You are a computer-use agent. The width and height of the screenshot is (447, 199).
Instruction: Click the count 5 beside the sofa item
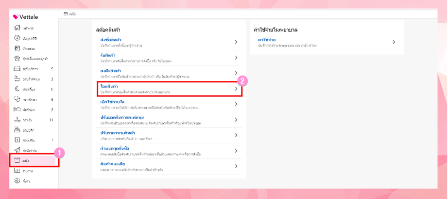tap(52, 69)
